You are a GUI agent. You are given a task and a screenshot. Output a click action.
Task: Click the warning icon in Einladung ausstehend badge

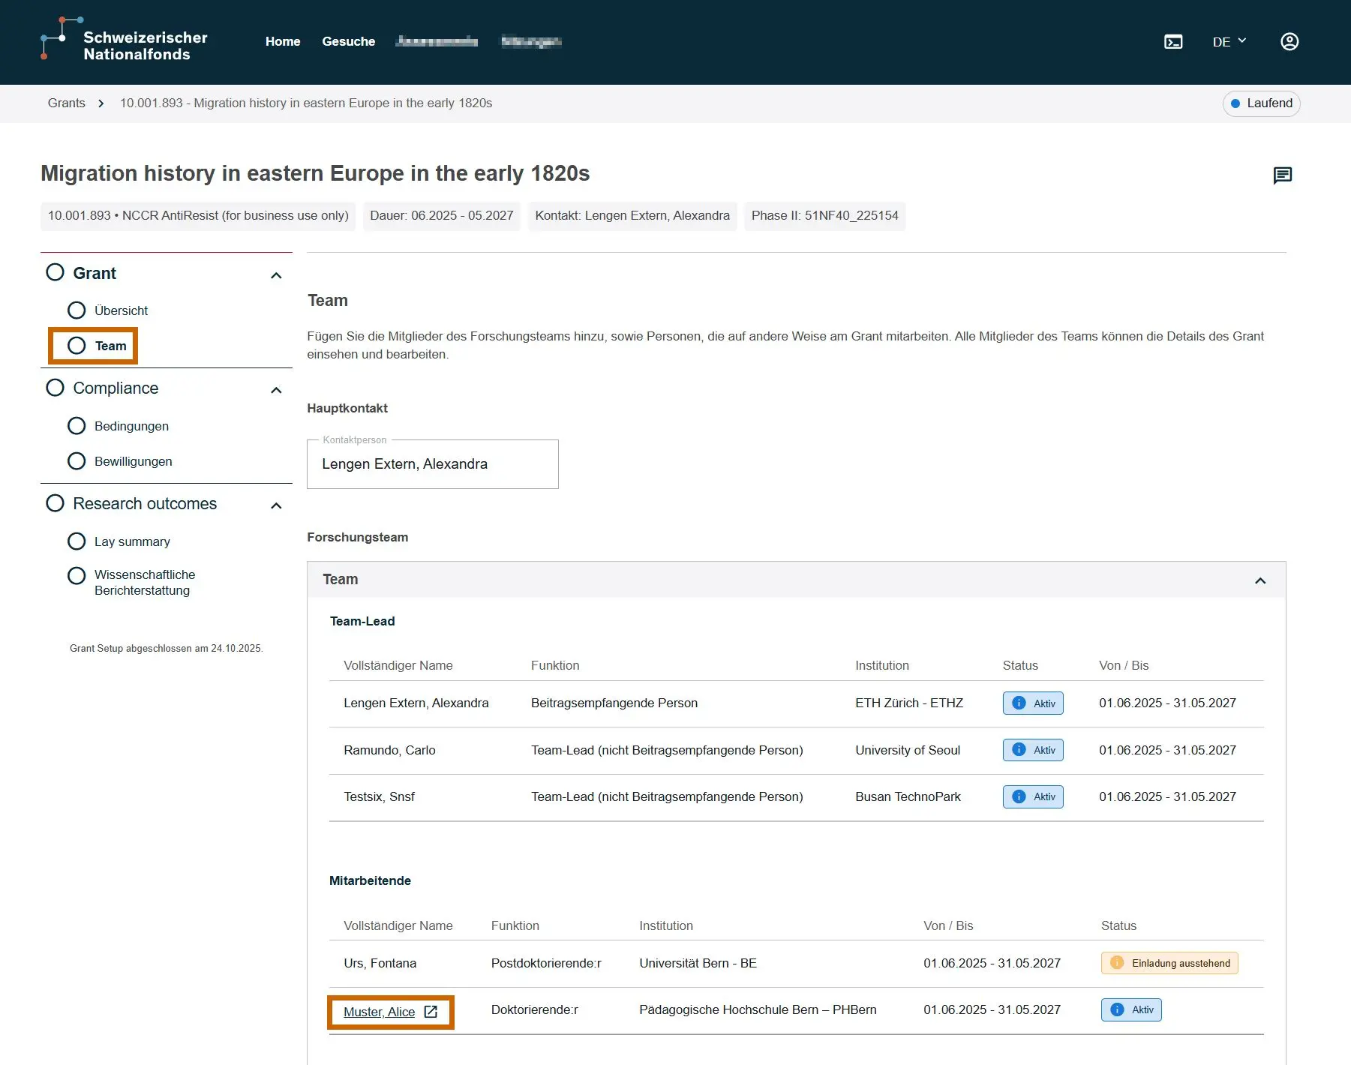[1117, 963]
